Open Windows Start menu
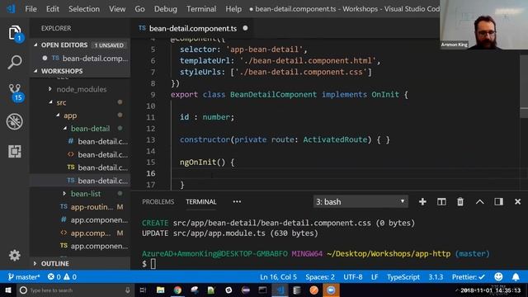 [x=7, y=290]
